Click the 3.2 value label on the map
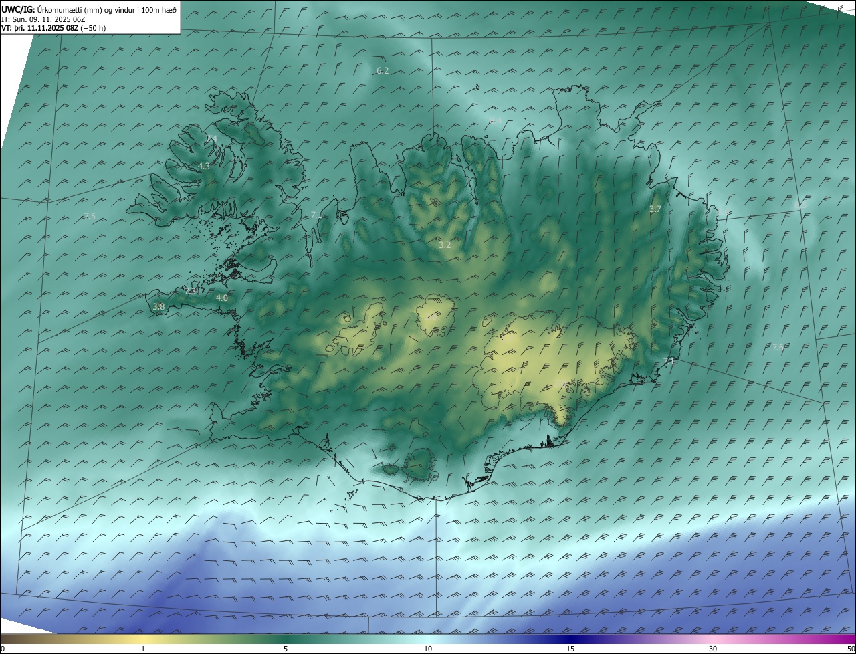This screenshot has width=856, height=654. pos(445,245)
